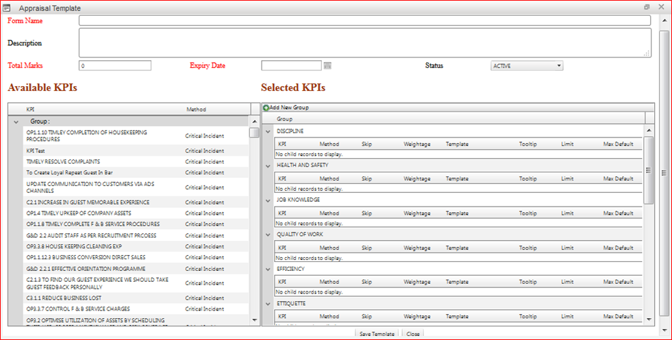Collapse the Available KPIs Group row

click(x=15, y=121)
